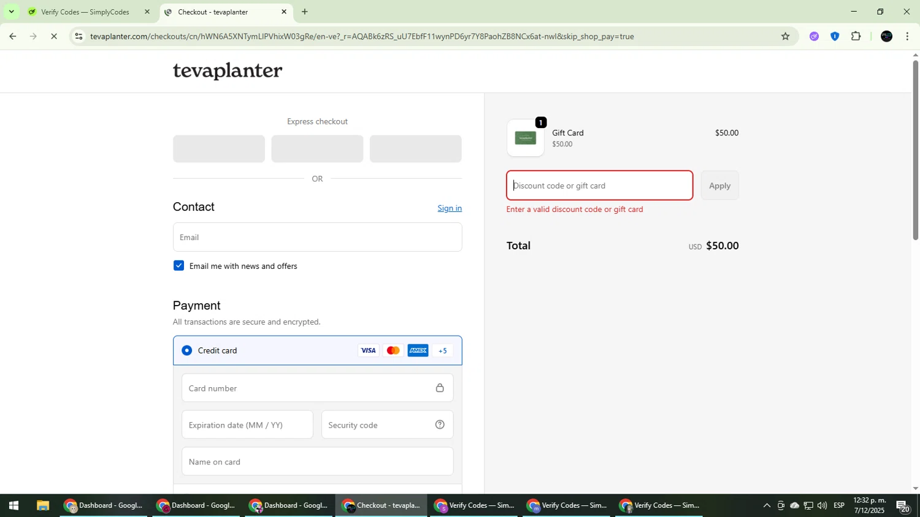Focus the Name on card field
Screen dimensions: 920x517
tap(317, 461)
